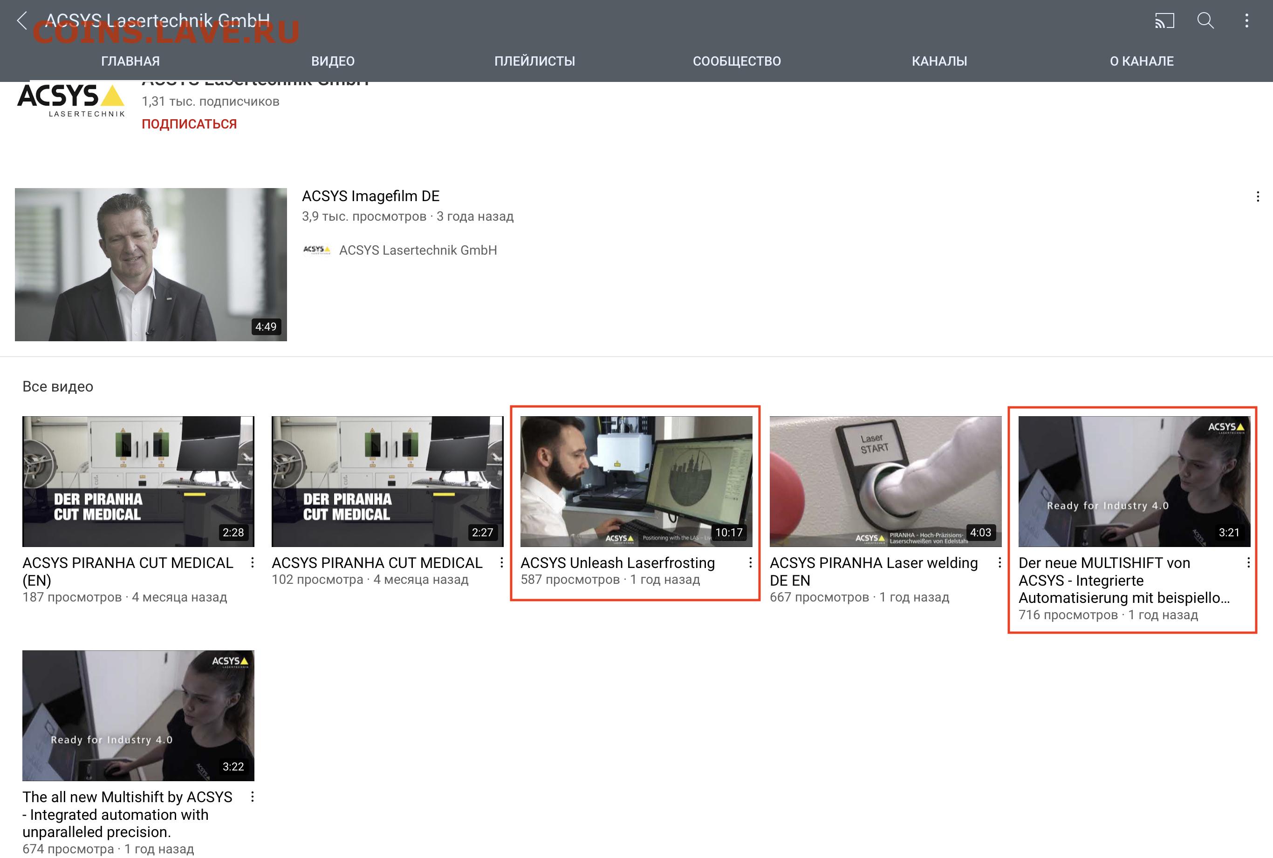Screen dimensions: 1273x858
Task: Open options for 102-views PIRANHA CUT MEDICAL video
Action: [x=501, y=562]
